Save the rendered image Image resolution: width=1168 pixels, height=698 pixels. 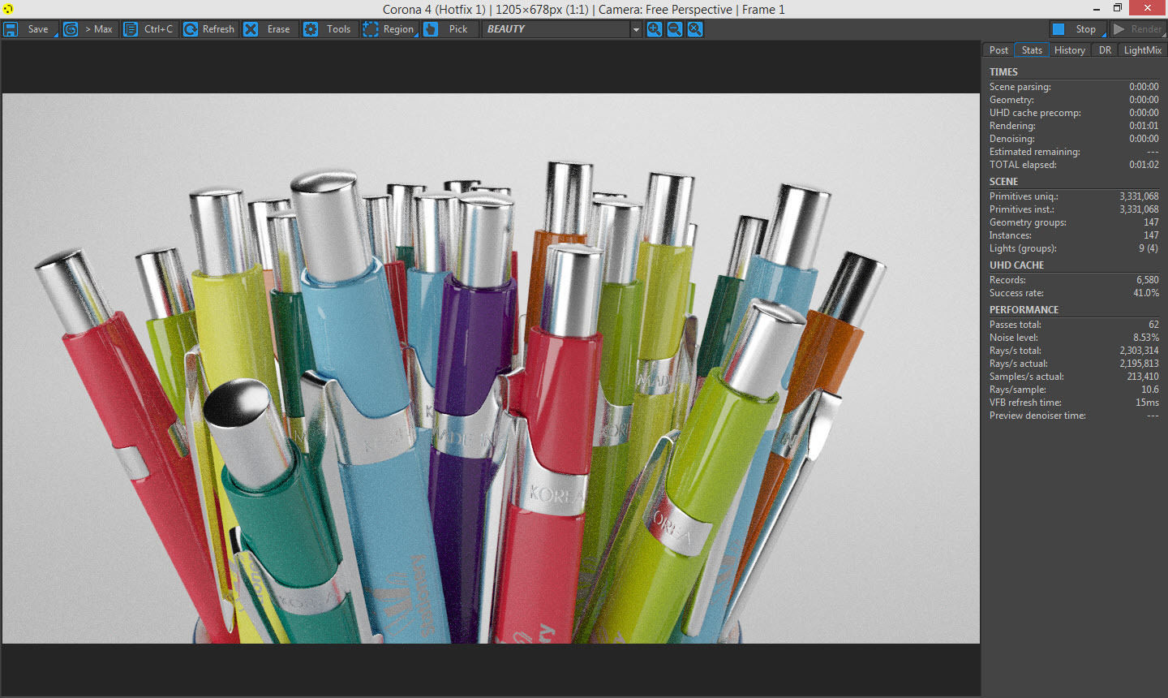click(28, 29)
